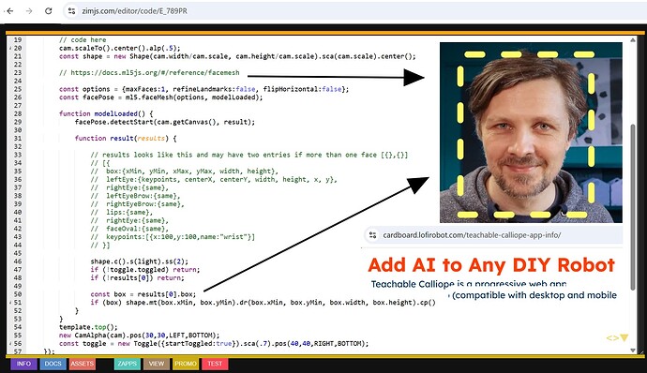The width and height of the screenshot is (647, 373).
Task: Click the facemesh docs URL comment
Action: click(149, 72)
